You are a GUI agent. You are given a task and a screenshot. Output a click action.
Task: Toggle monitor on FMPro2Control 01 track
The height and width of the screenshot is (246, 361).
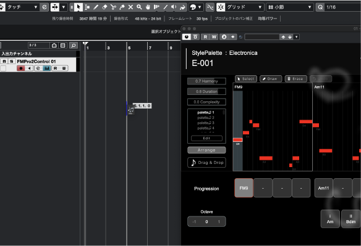click(29, 68)
